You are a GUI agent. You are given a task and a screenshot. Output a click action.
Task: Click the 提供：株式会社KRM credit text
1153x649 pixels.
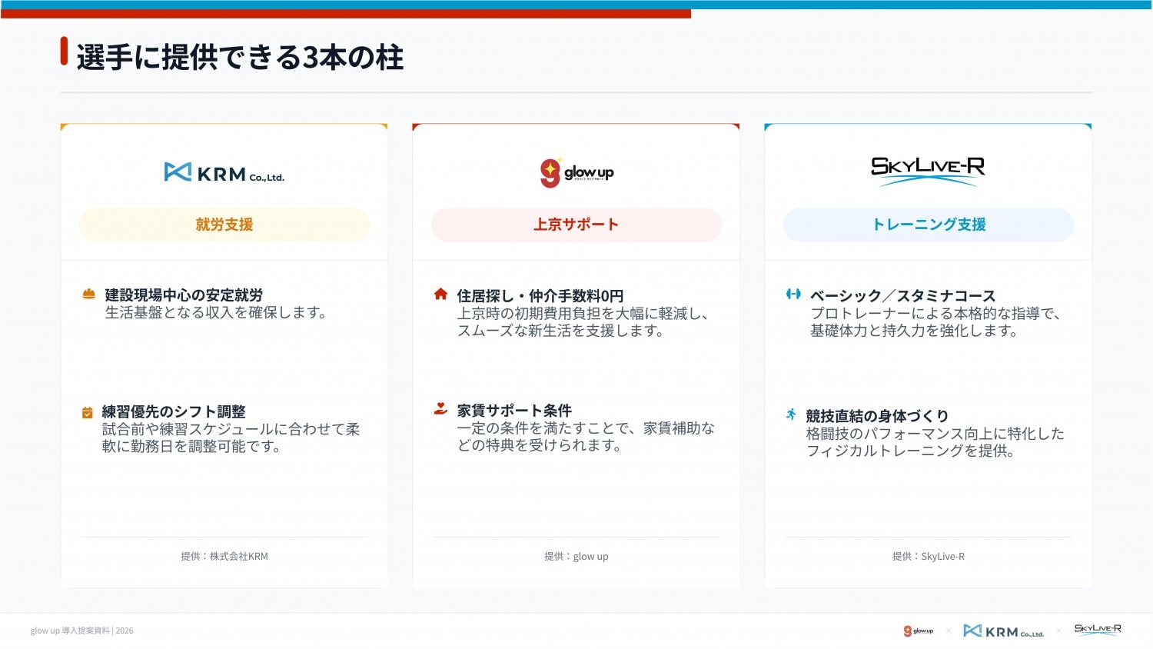pyautogui.click(x=224, y=556)
